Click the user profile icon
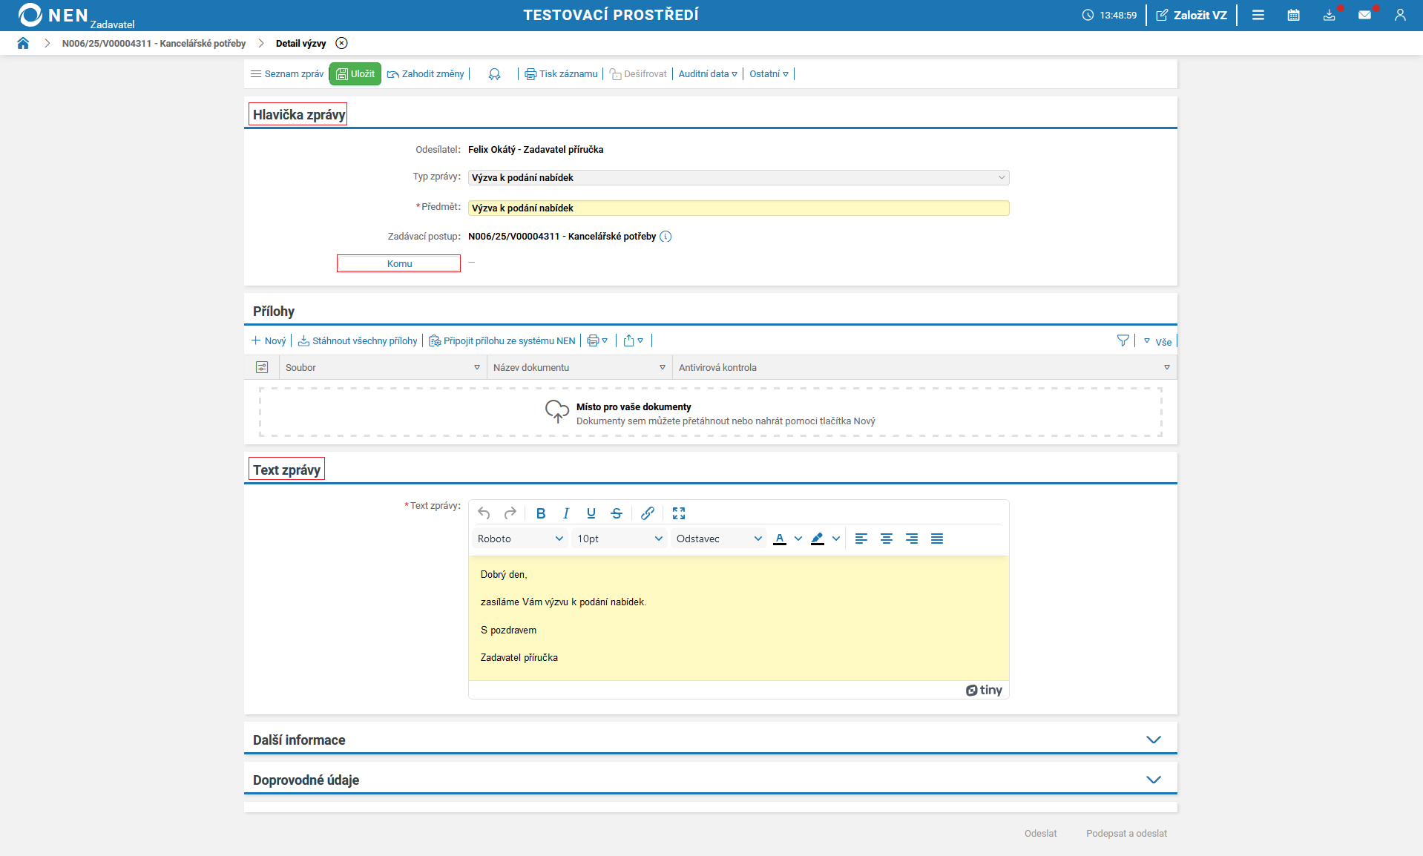 (1400, 15)
